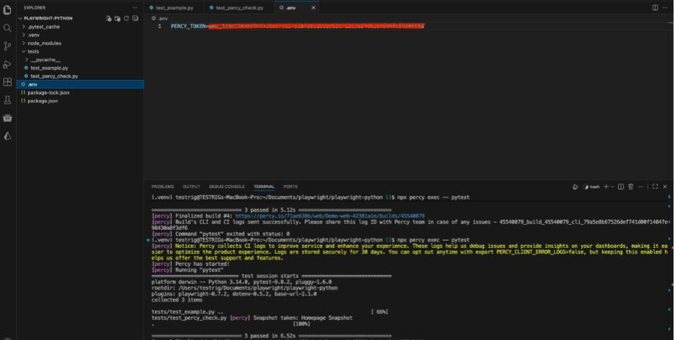Image resolution: width=675 pixels, height=340 pixels.
Task: Open the Run and Debug view
Action: click(x=8, y=63)
